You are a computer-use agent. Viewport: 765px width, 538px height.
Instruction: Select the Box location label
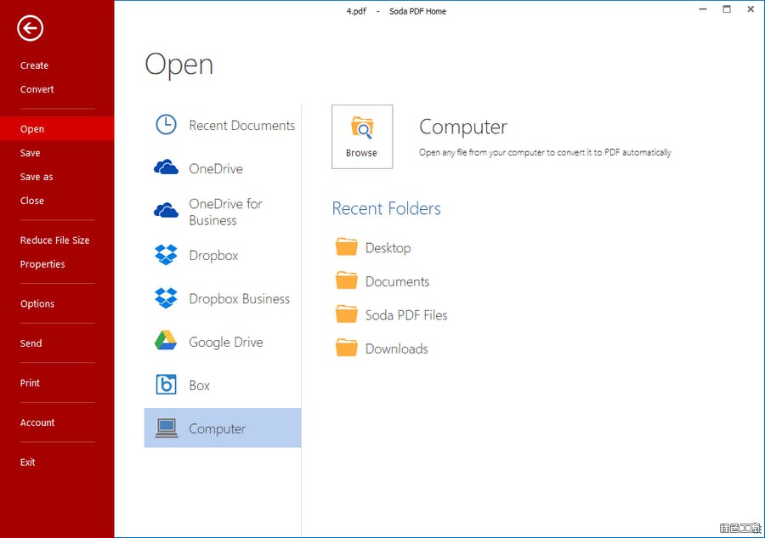(x=200, y=385)
